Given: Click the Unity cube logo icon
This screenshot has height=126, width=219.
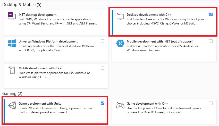Looking at the screenshot, I should pos(12,105).
